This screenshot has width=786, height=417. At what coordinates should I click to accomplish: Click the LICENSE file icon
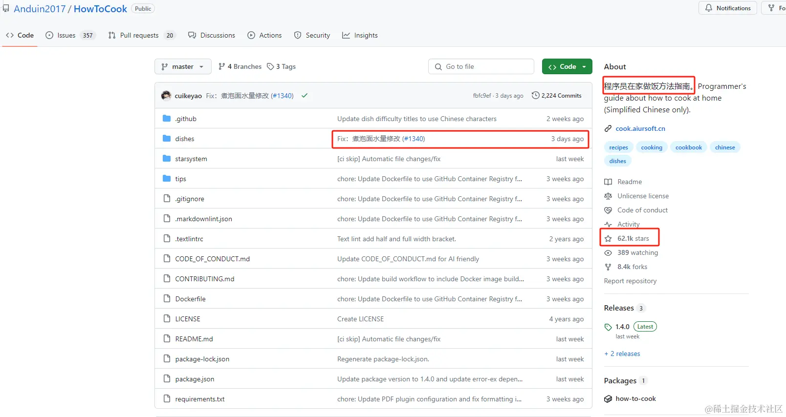(167, 318)
